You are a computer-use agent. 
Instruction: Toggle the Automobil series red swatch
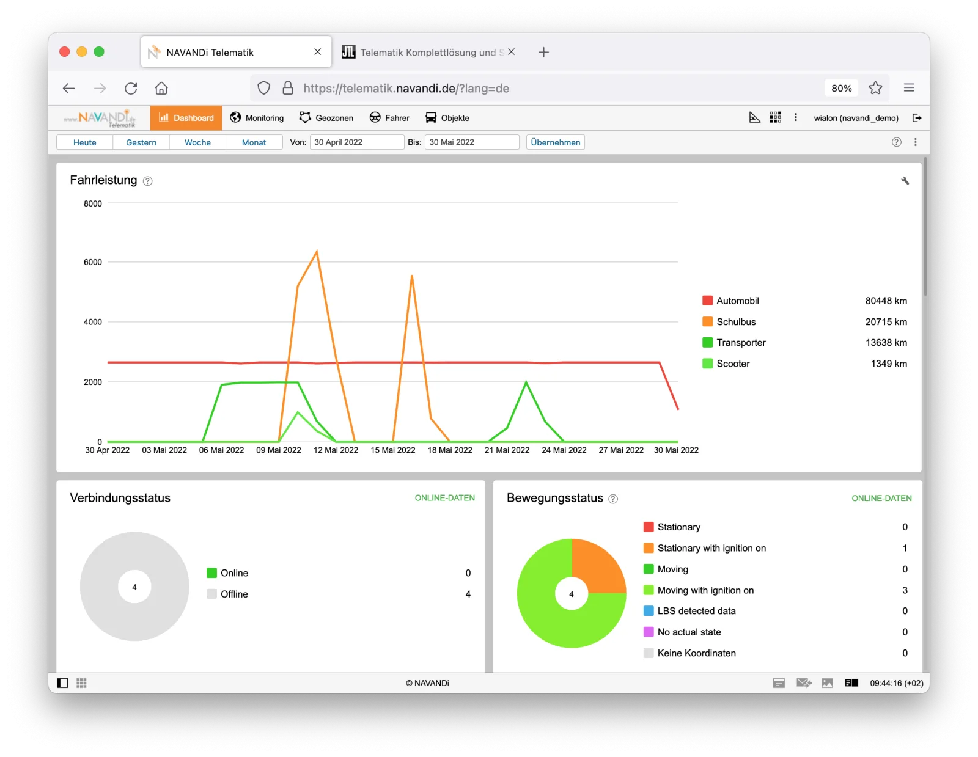(x=707, y=301)
